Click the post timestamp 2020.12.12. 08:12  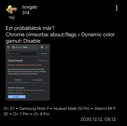pyautogui.click(x=98, y=119)
